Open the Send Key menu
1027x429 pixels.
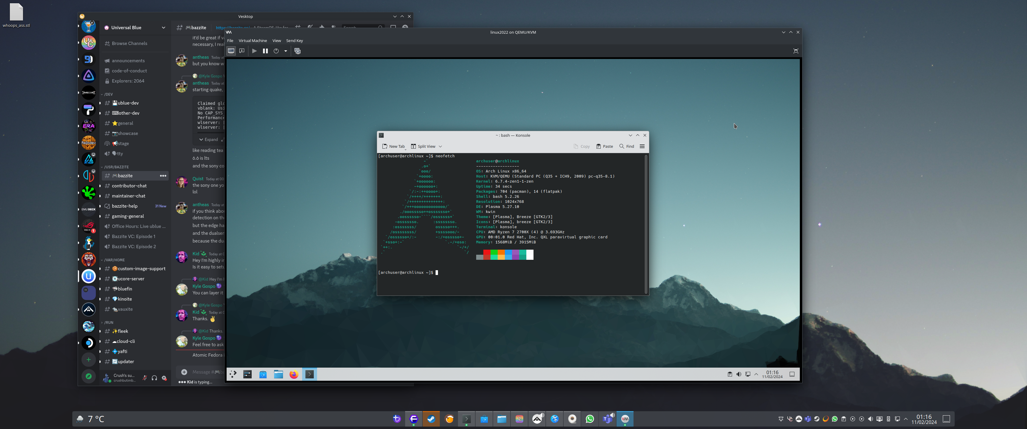[294, 41]
